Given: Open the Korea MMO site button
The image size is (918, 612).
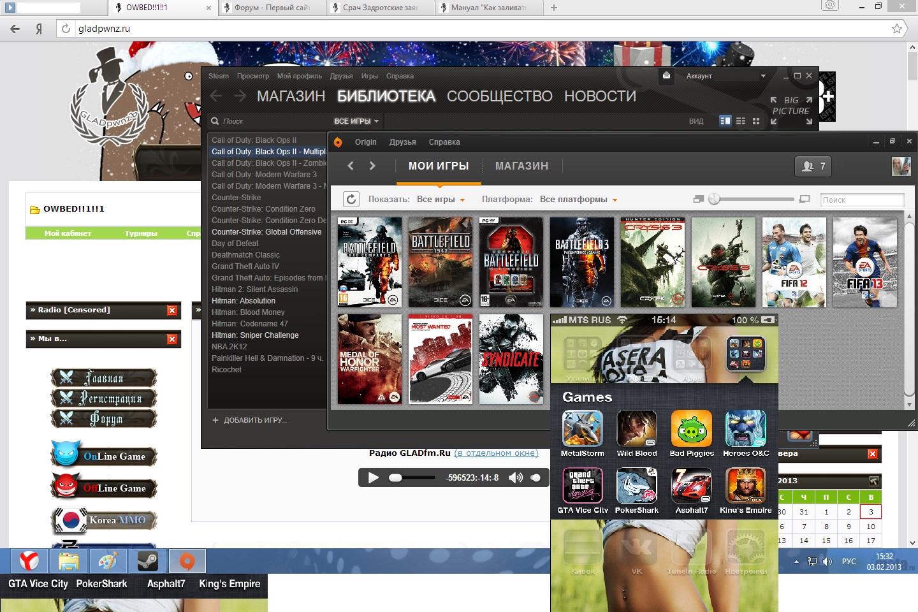Looking at the screenshot, I should 104,520.
